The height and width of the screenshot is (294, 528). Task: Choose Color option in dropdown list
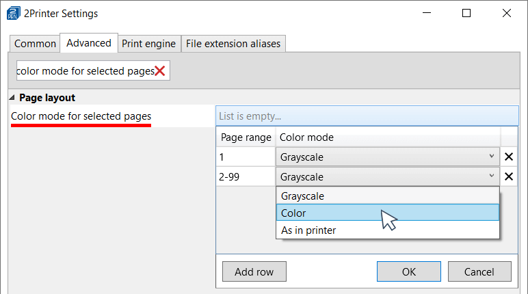(388, 213)
